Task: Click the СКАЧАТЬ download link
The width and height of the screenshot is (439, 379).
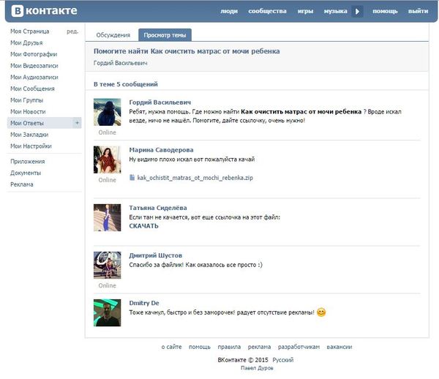Action: [143, 226]
